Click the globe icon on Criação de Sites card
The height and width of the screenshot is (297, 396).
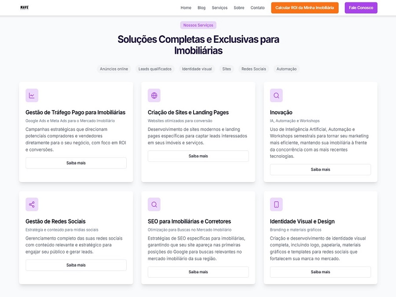click(x=154, y=95)
